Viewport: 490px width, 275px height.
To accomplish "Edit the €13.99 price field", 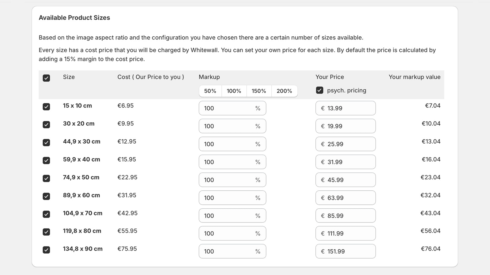I will click(345, 108).
